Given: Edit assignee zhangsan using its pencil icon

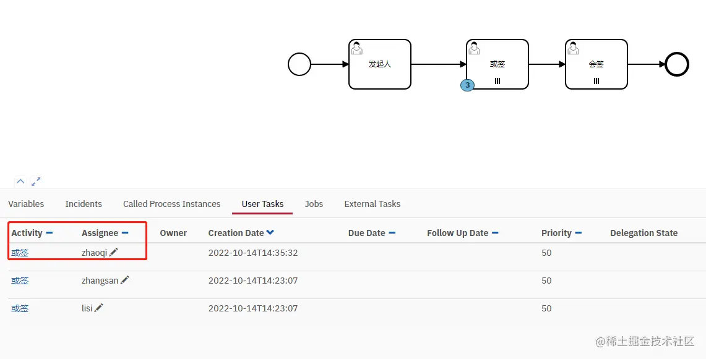Looking at the screenshot, I should (125, 280).
